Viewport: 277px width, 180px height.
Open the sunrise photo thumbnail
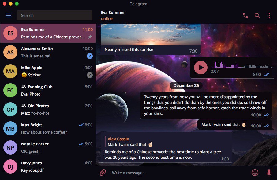[151, 34]
